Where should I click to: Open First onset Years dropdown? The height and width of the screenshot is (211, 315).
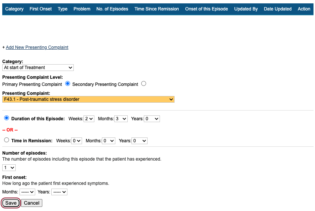[59, 192]
